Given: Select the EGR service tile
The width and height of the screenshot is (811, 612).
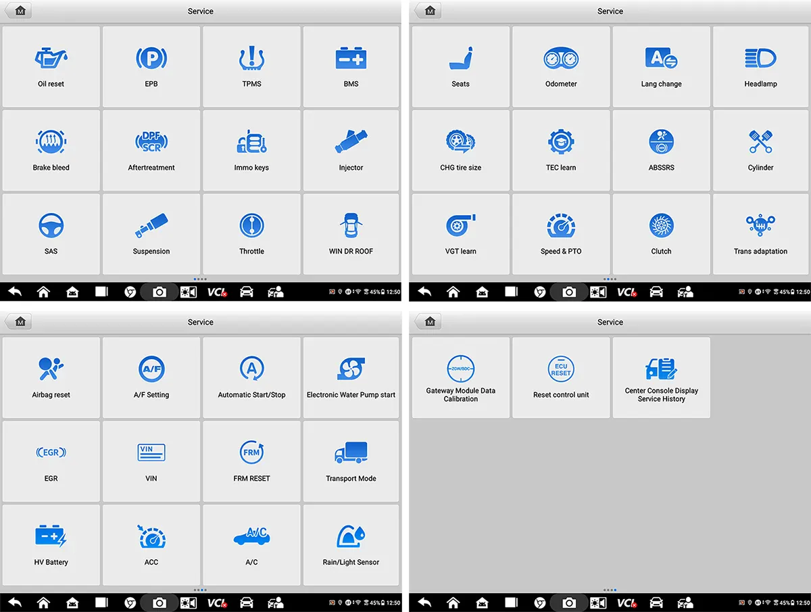Looking at the screenshot, I should tap(51, 461).
